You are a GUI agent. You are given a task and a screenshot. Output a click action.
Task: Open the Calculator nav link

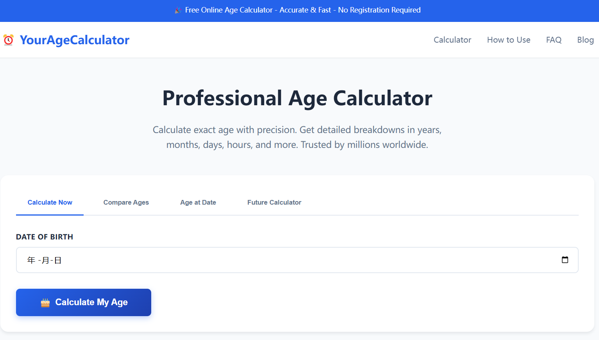point(452,40)
